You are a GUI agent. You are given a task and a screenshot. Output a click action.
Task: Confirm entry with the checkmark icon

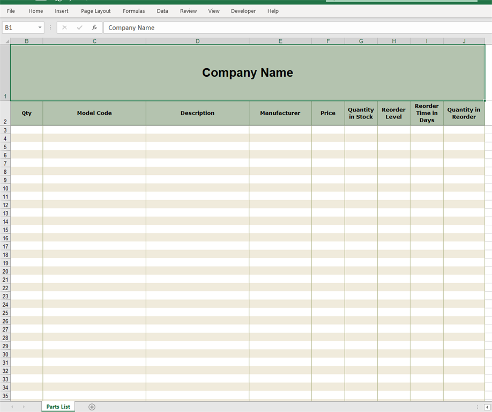(x=79, y=28)
